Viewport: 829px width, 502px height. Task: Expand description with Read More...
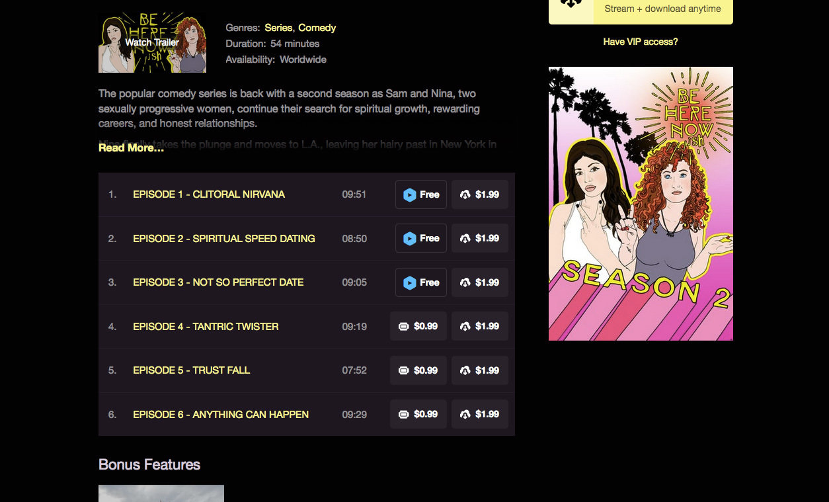(131, 147)
